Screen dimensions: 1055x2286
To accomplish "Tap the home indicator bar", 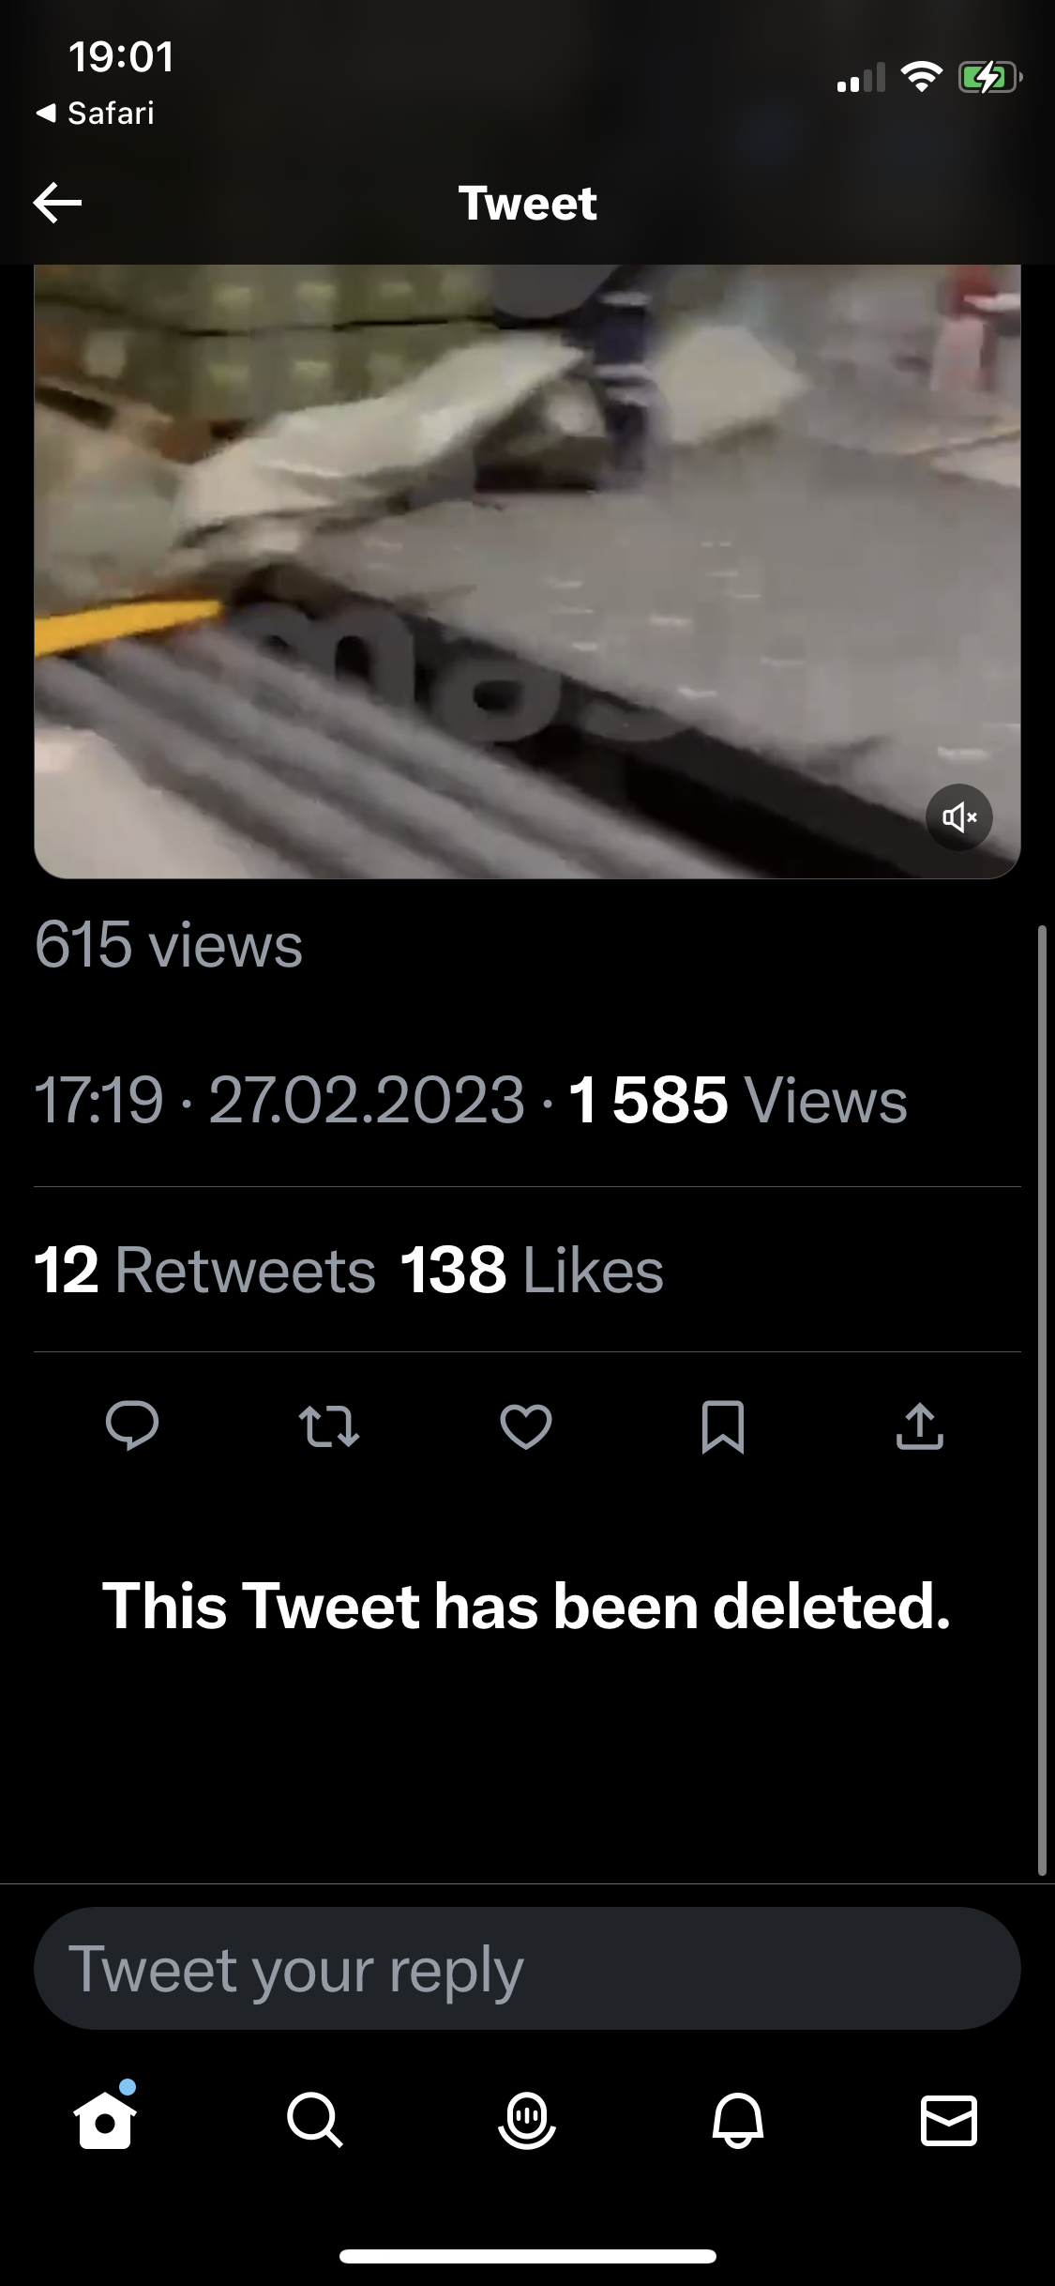I will pos(527,2256).
